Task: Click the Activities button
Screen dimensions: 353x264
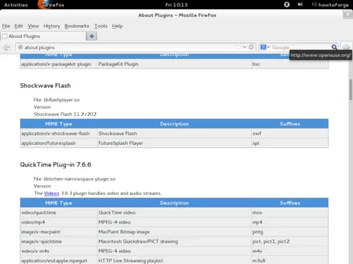Action: [16, 4]
